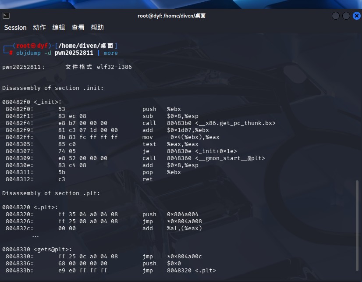The height and width of the screenshot is (282, 362).
Task: Open the 动作 menu
Action: click(39, 28)
